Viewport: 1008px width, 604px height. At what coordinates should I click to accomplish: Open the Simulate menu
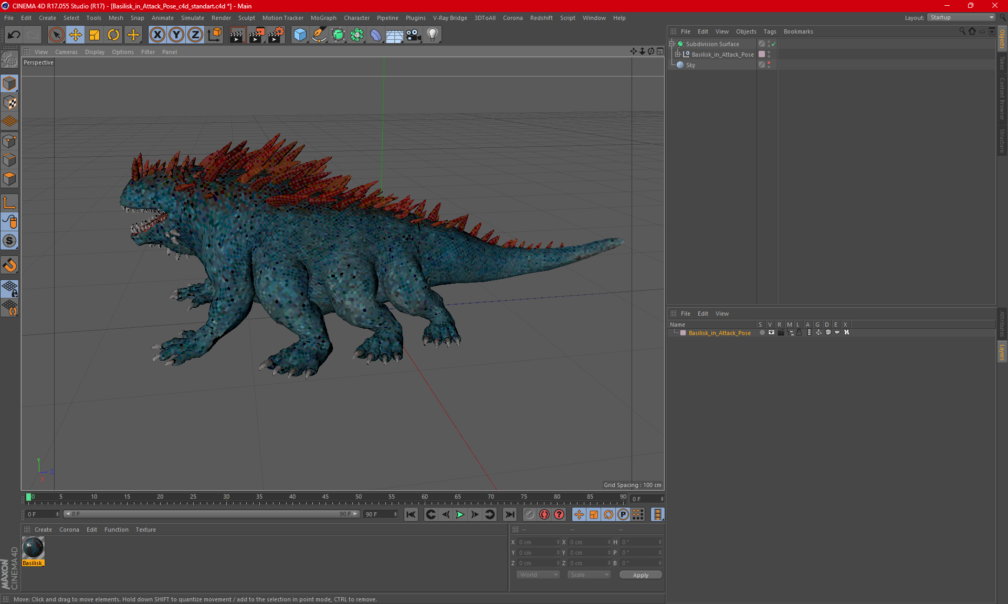point(193,18)
